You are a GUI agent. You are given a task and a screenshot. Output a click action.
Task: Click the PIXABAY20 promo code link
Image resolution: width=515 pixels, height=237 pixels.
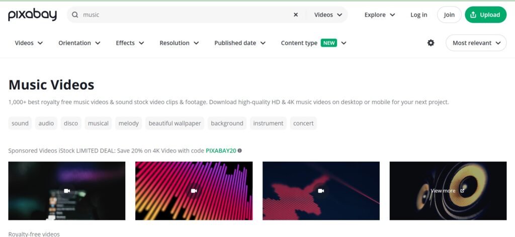[221, 151]
